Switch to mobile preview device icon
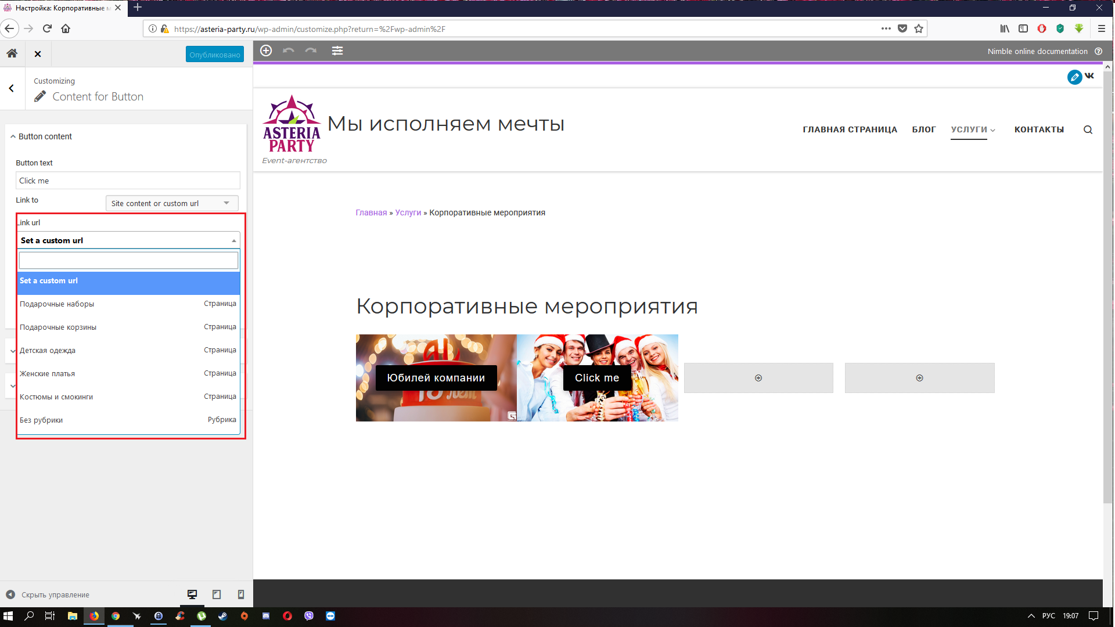The image size is (1115, 627). (241, 594)
